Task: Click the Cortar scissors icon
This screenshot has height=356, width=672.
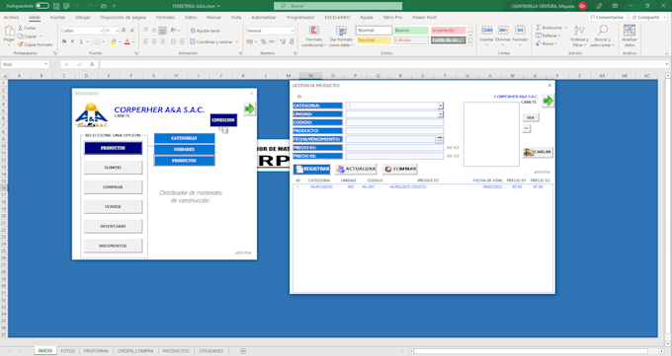Action: (20, 28)
